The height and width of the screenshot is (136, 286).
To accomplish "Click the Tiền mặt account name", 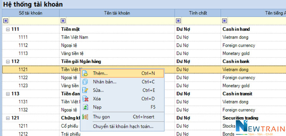I will [x=70, y=30].
